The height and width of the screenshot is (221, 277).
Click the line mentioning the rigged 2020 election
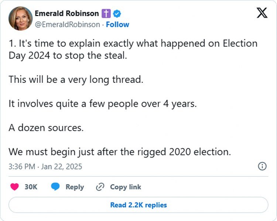coord(120,152)
